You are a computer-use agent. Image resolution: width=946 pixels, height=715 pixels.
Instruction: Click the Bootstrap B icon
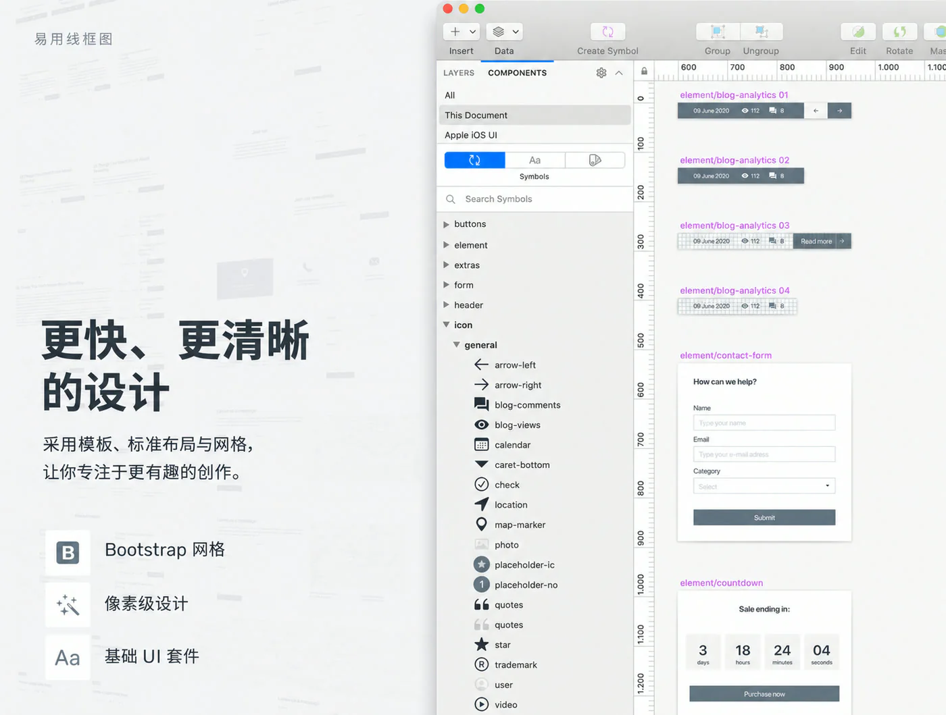click(x=68, y=553)
